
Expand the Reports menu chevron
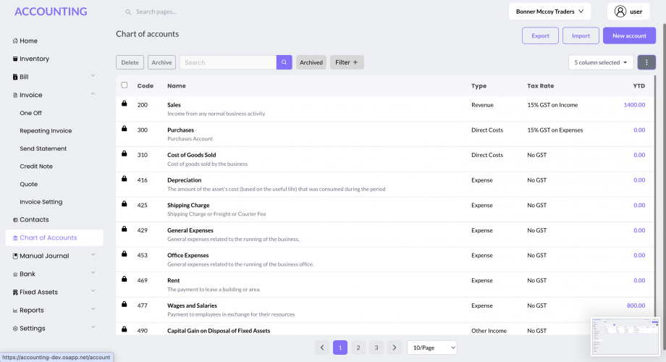pos(93,309)
